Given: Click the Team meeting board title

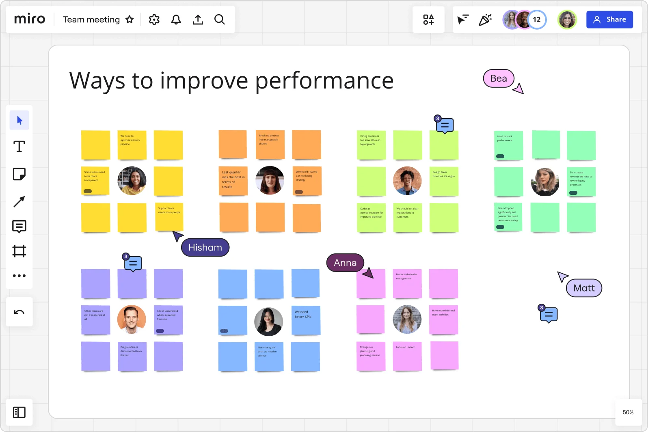Looking at the screenshot, I should 91,19.
